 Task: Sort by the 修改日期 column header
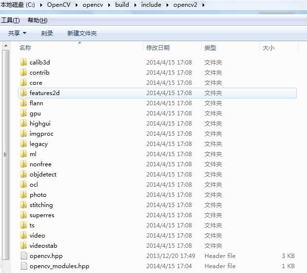158,48
